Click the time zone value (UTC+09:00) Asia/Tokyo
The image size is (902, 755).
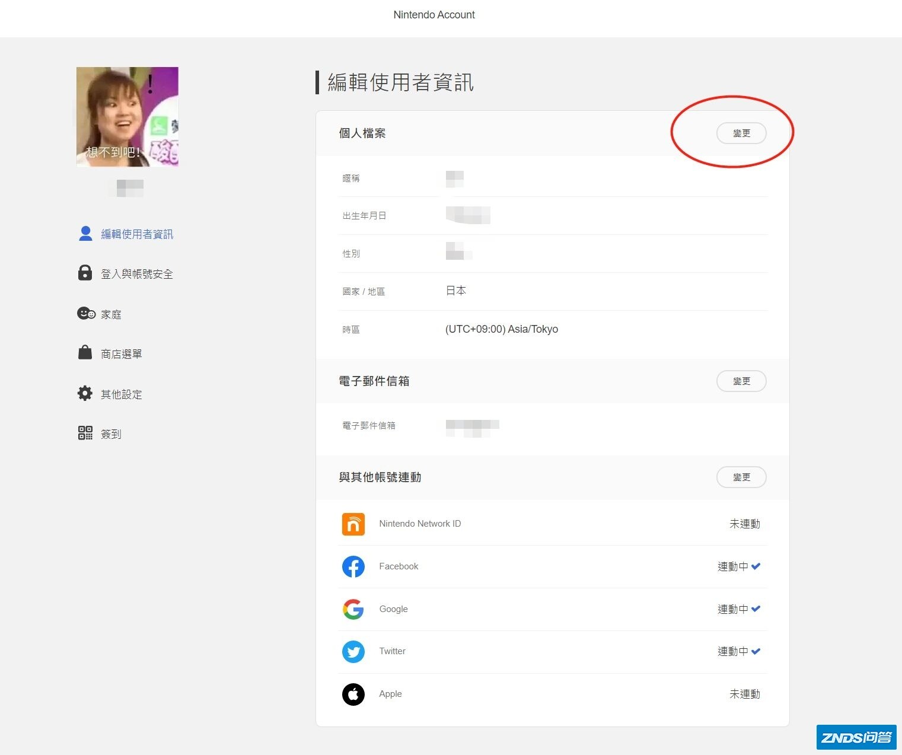[502, 329]
